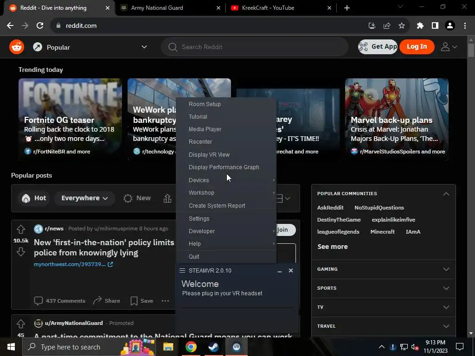Downvote the r/news police policy post
The width and height of the screenshot is (475, 356).
[x=20, y=252]
